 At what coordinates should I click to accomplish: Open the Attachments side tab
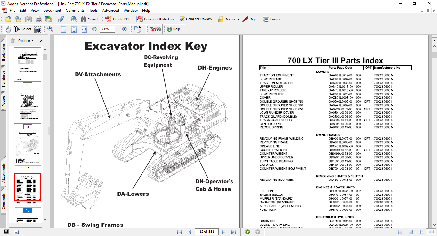point(4,173)
